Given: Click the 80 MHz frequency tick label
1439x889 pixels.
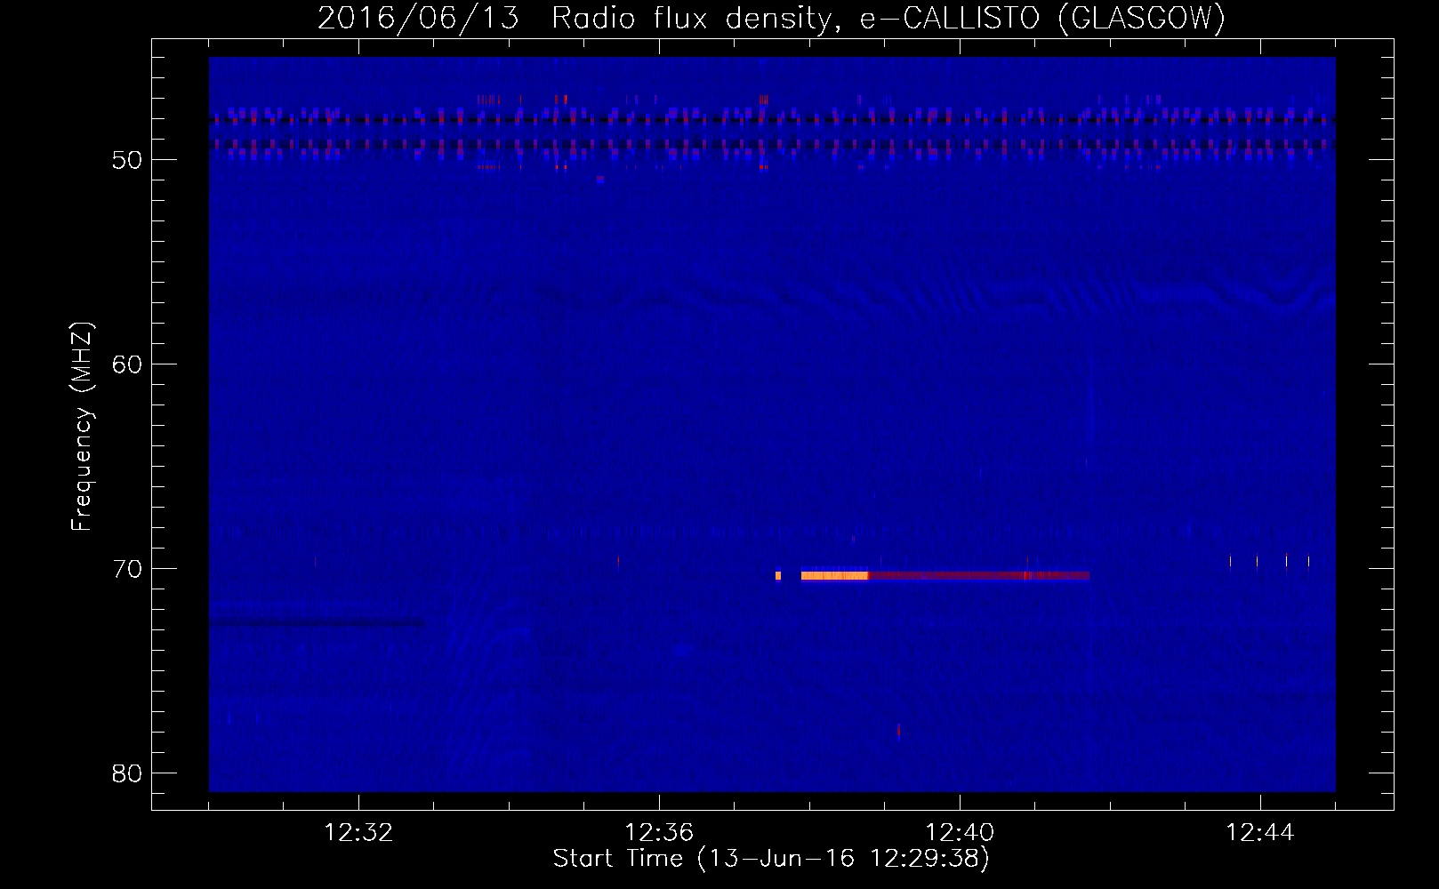Looking at the screenshot, I should [127, 773].
